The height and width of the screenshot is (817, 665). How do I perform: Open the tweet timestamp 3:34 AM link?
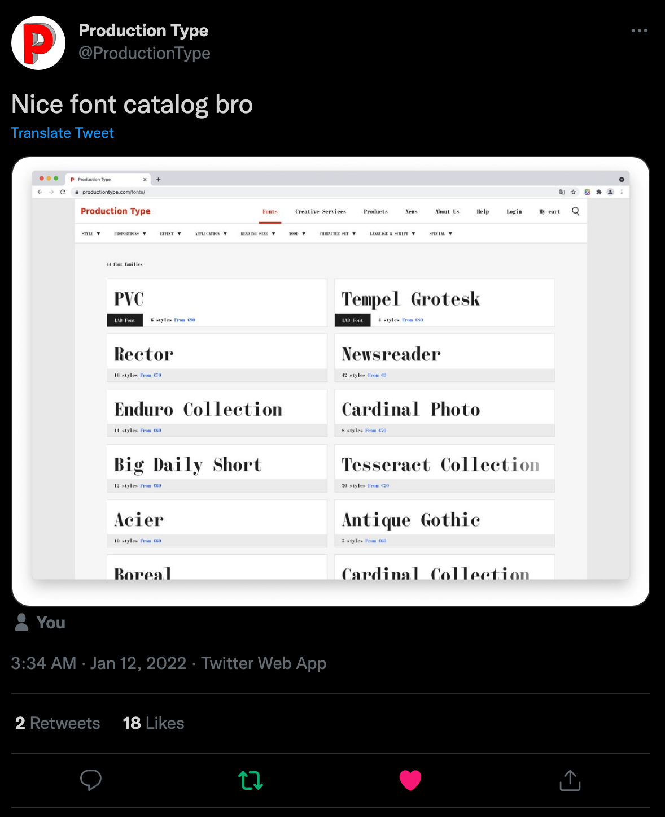pyautogui.click(x=99, y=663)
